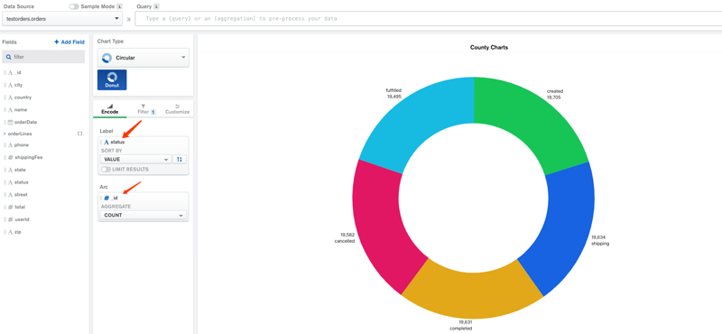Screen dimensions: 722x334
Task: Open the Sort By VALUE dropdown
Action: click(x=135, y=160)
